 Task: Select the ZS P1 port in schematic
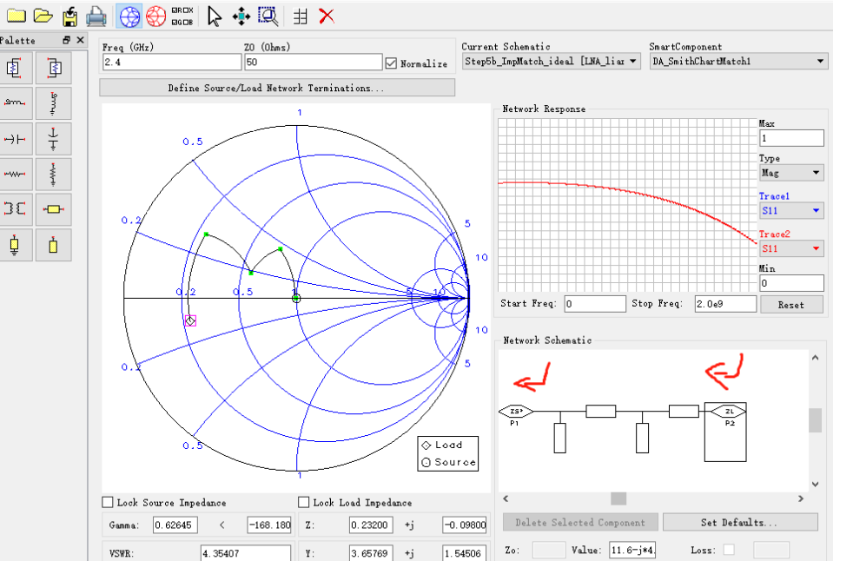tap(516, 412)
